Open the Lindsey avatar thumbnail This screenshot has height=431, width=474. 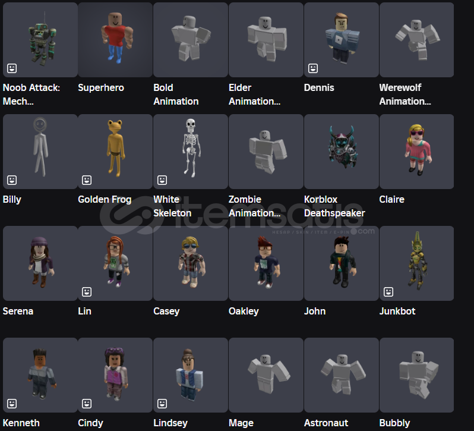click(191, 375)
